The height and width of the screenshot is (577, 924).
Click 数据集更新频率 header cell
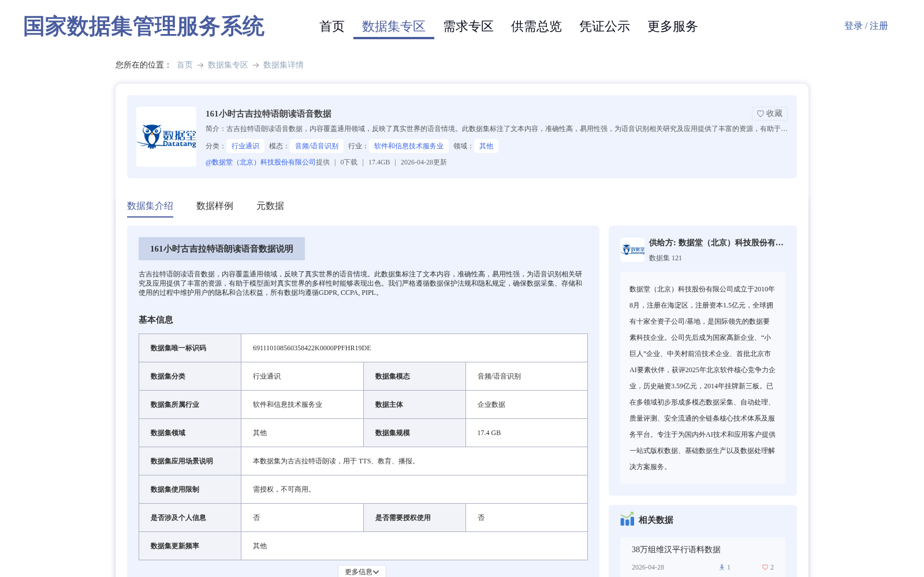(x=190, y=546)
